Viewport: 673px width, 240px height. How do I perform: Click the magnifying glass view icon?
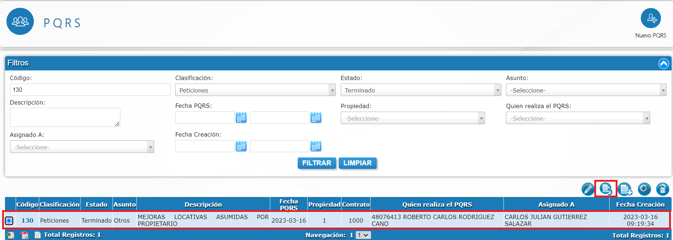click(644, 189)
